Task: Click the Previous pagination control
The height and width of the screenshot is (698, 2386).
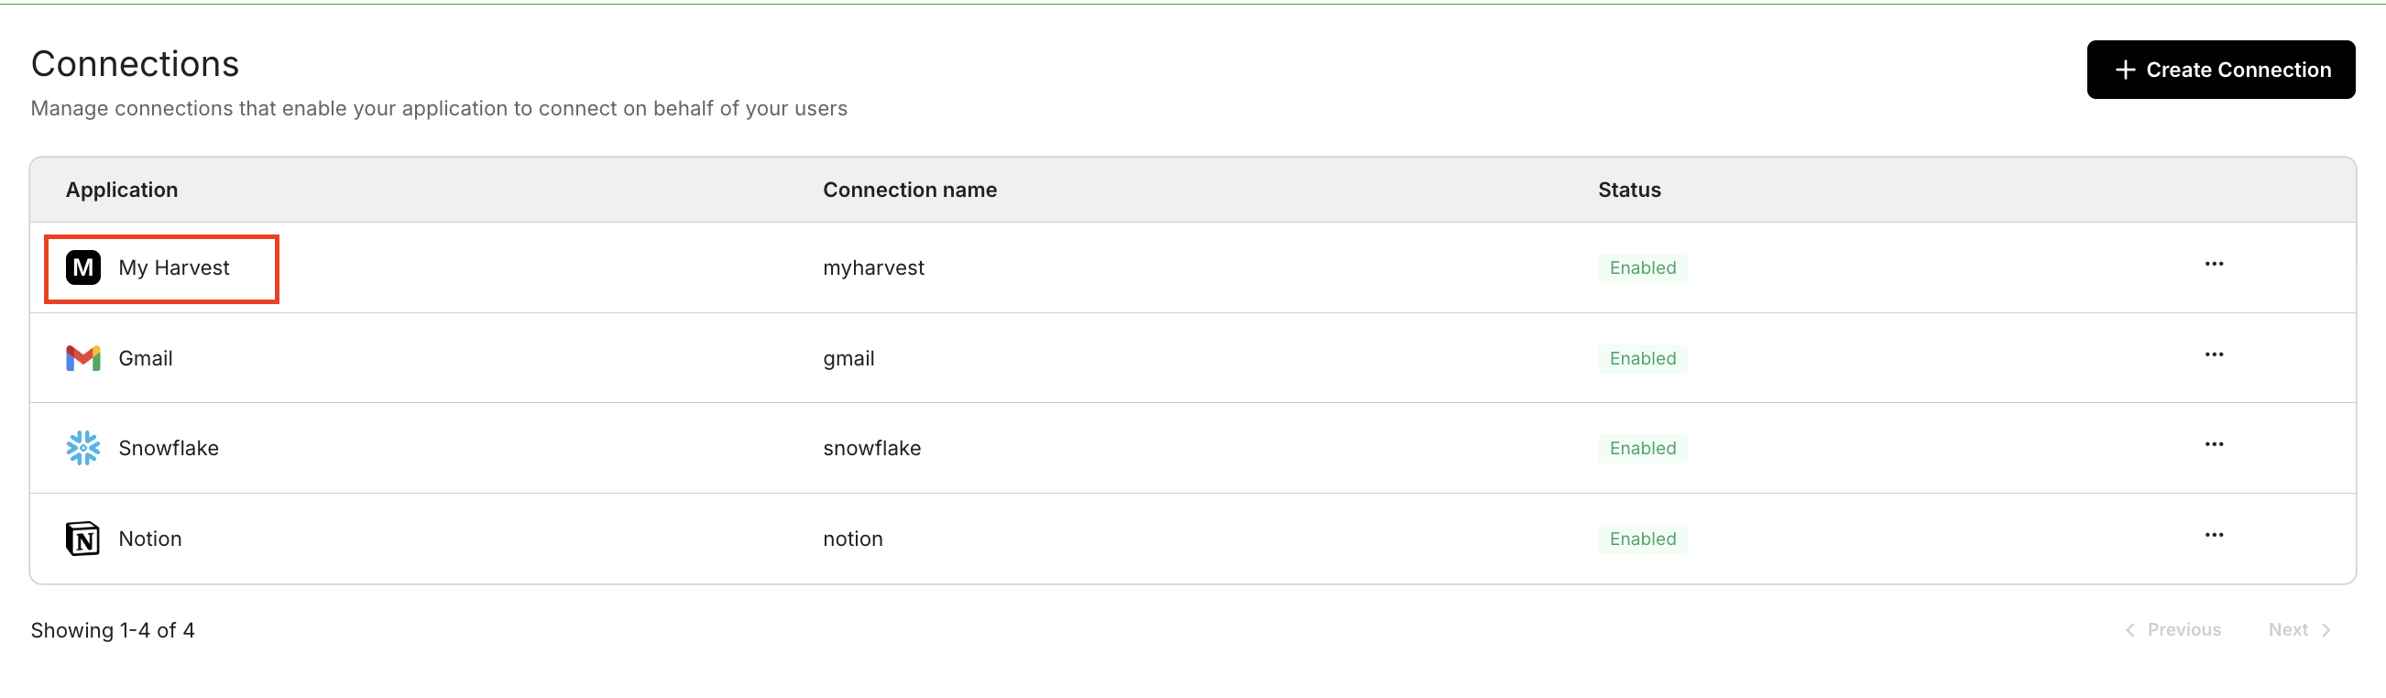Action: pos(2184,629)
